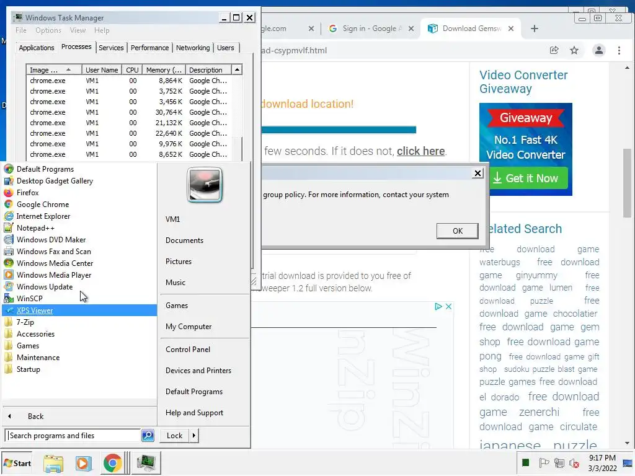Click the search magnifier icon in Start menu

[148, 436]
